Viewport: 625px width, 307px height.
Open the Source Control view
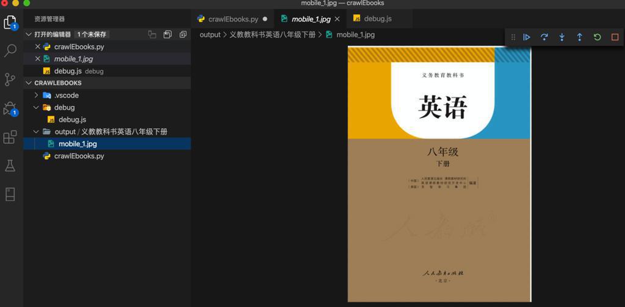10,79
